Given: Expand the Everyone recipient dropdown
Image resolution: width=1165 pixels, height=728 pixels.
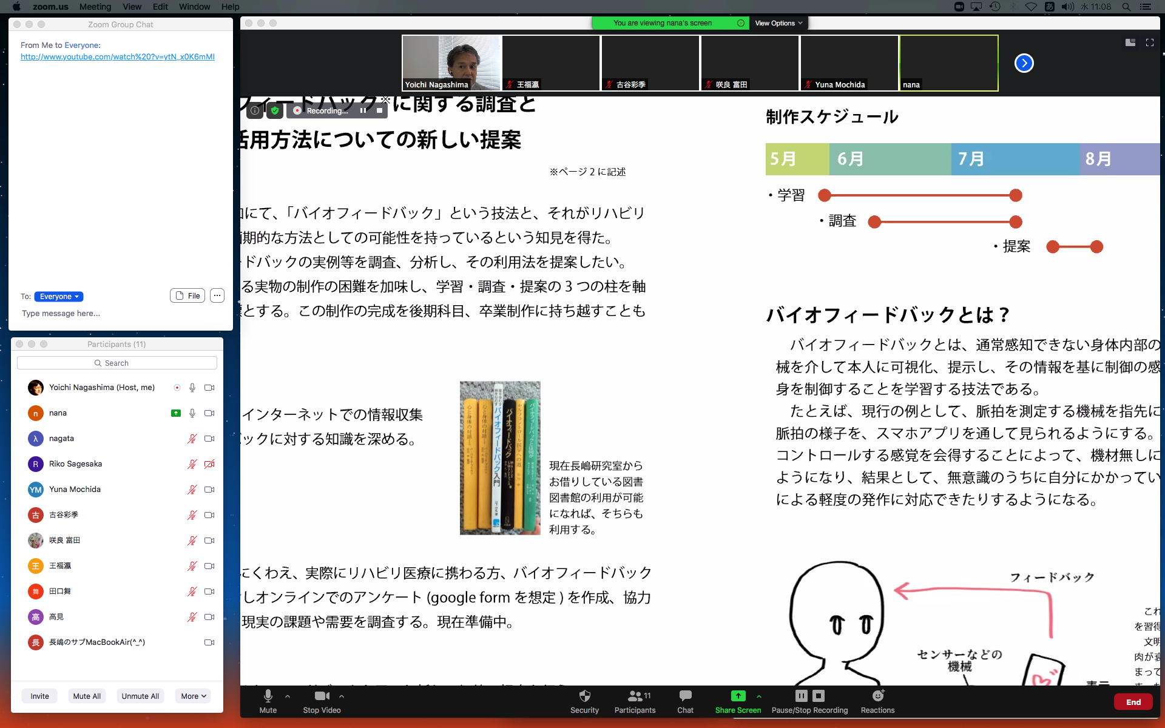Looking at the screenshot, I should pyautogui.click(x=59, y=297).
